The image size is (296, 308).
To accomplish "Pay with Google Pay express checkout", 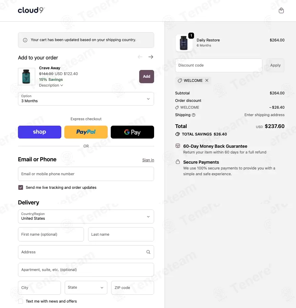I will click(x=132, y=132).
